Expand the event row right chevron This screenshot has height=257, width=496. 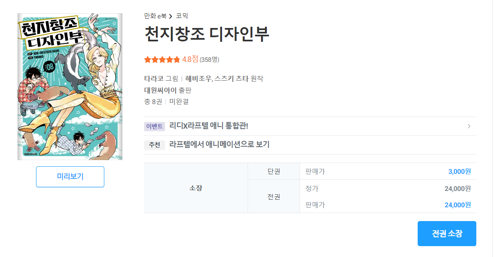click(x=469, y=126)
